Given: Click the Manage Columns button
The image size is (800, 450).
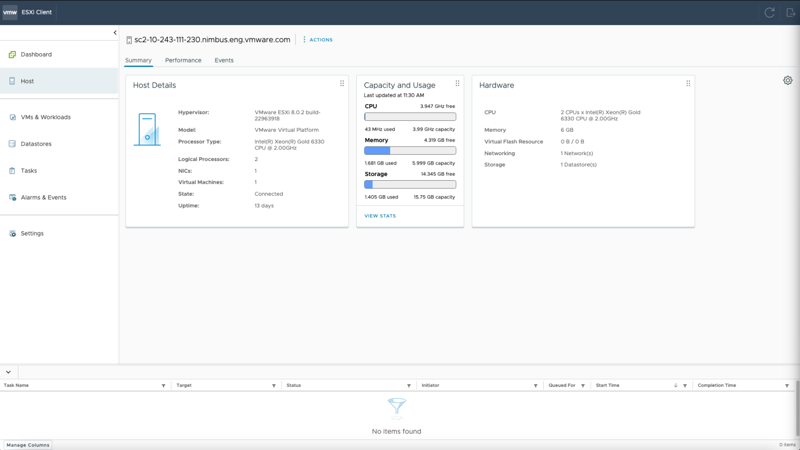Looking at the screenshot, I should [x=28, y=445].
